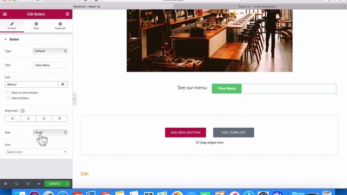Open Siri from the Dock
The height and width of the screenshot is (195, 347).
pyautogui.click(x=34, y=193)
